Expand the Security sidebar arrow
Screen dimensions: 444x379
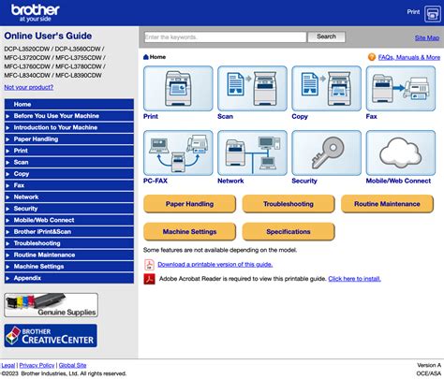7,209
